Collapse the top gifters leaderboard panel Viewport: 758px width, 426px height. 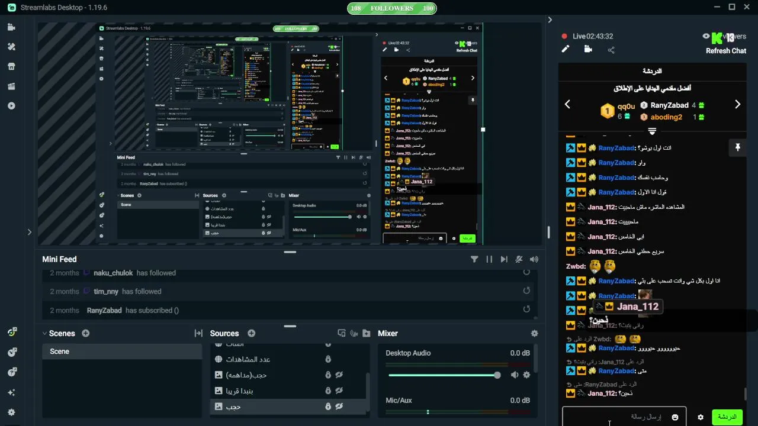(652, 131)
